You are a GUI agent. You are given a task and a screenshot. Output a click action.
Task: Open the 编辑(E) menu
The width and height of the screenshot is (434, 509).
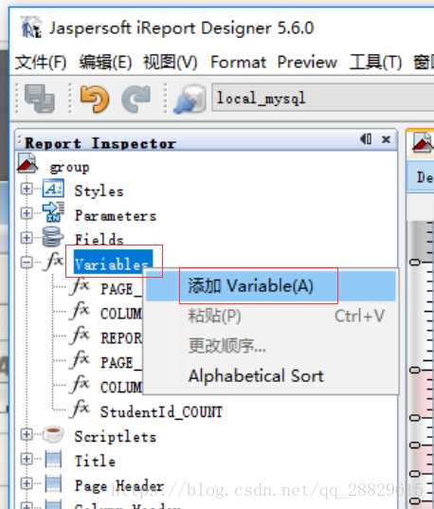[x=105, y=62]
